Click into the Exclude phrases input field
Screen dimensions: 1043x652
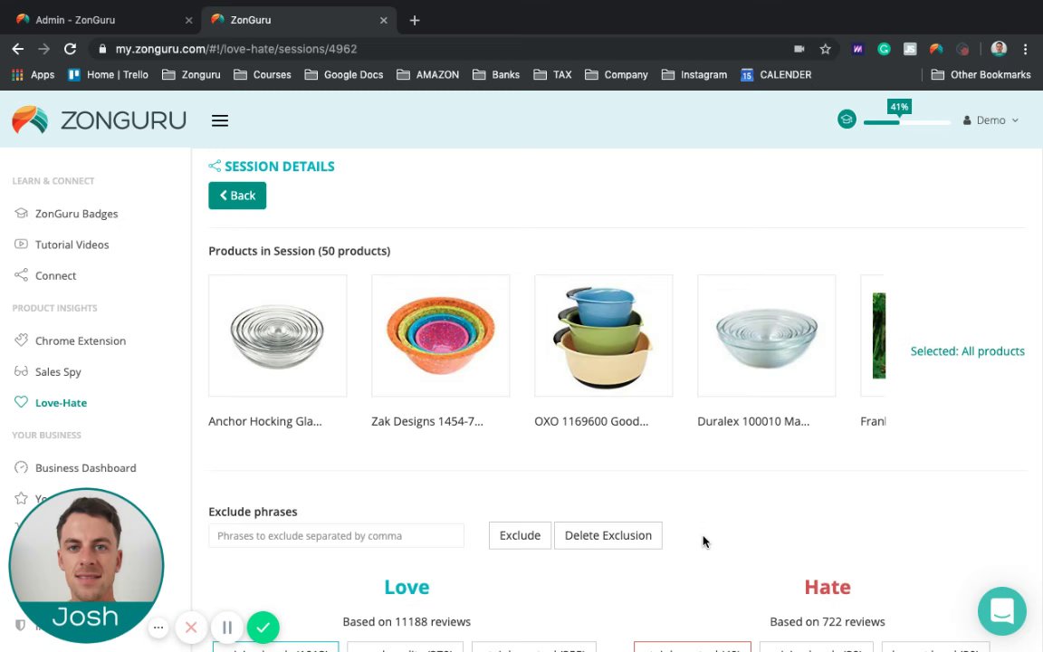pos(336,535)
